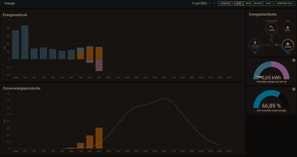Click the 1:00 bar in Energieverbruik chart
This screenshot has height=157, width=297.
click(x=25, y=43)
